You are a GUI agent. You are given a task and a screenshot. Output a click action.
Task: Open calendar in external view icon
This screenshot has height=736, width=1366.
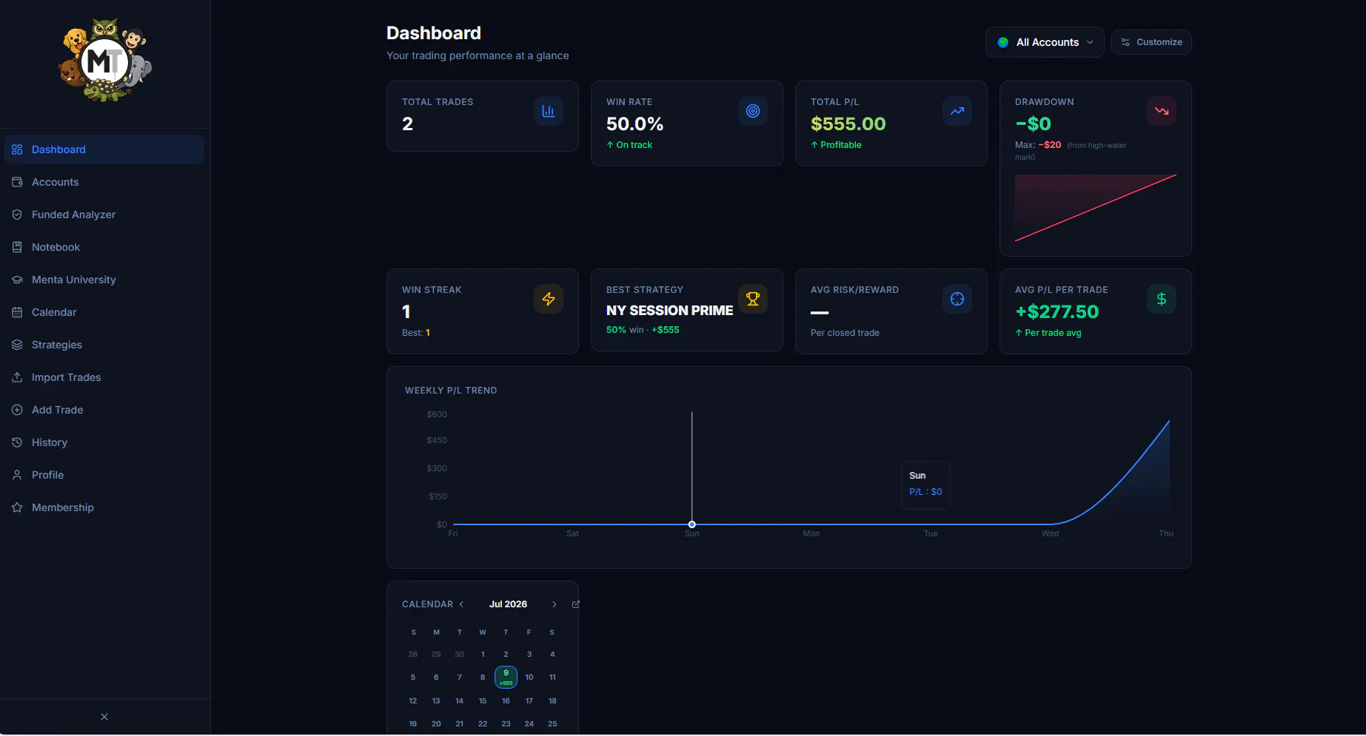pos(576,604)
